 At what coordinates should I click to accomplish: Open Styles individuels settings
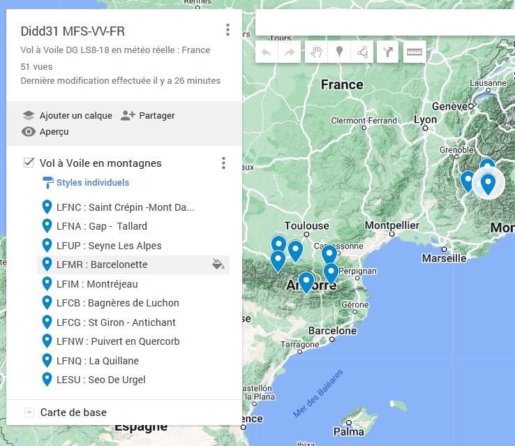pos(92,183)
